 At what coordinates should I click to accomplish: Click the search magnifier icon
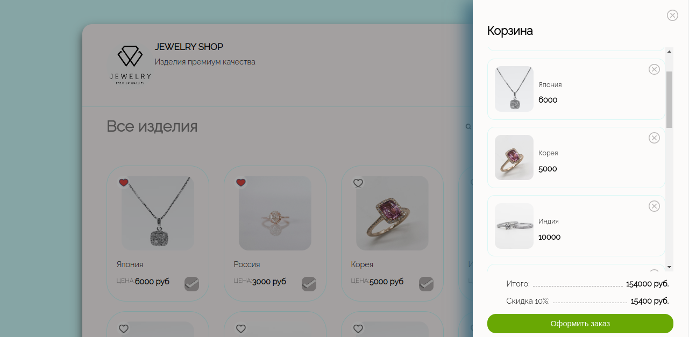[x=468, y=127]
